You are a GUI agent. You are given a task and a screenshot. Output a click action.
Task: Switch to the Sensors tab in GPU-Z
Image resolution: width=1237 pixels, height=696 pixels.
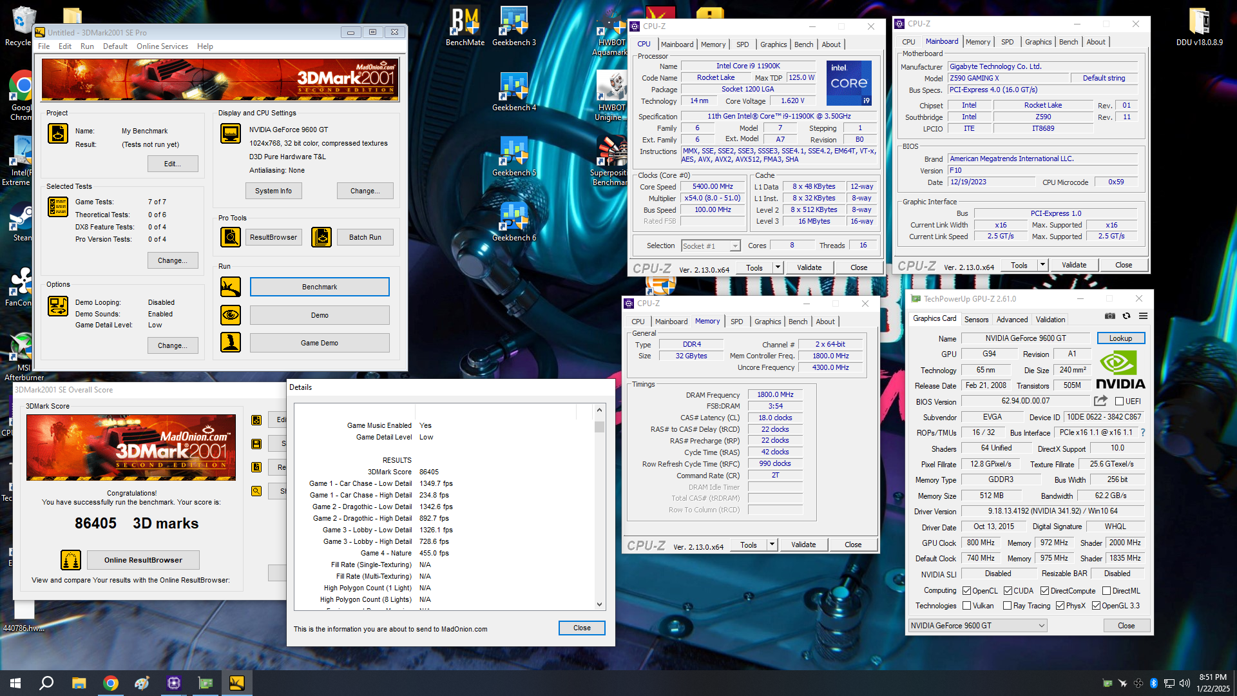coord(976,320)
